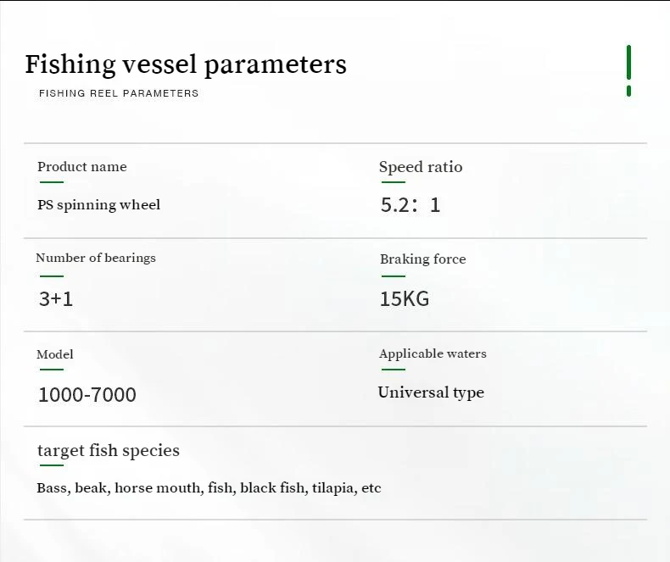The width and height of the screenshot is (670, 562).
Task: Click the 1000-7000 model value
Action: [87, 394]
